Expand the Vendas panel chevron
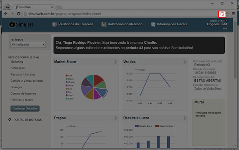This screenshot has width=239, height=150. point(185,62)
